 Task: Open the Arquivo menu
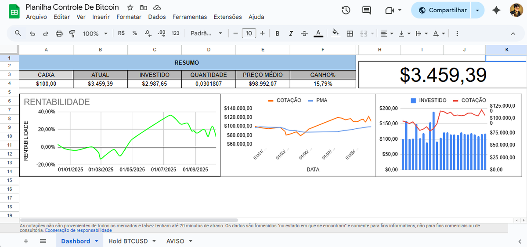tap(36, 17)
